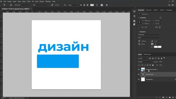Hide the Background layer
Image resolution: width=176 pixels, height=99 pixels.
click(139, 79)
